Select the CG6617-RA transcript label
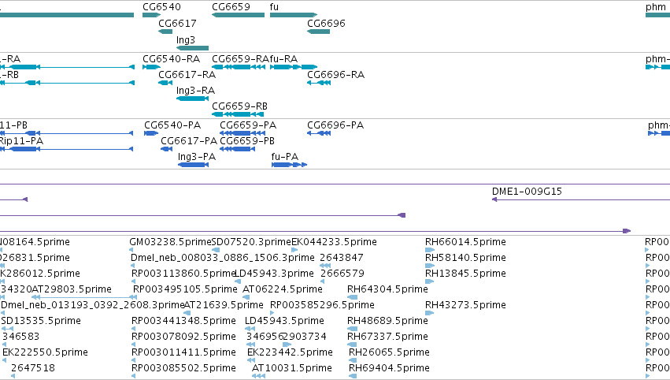 click(x=187, y=74)
